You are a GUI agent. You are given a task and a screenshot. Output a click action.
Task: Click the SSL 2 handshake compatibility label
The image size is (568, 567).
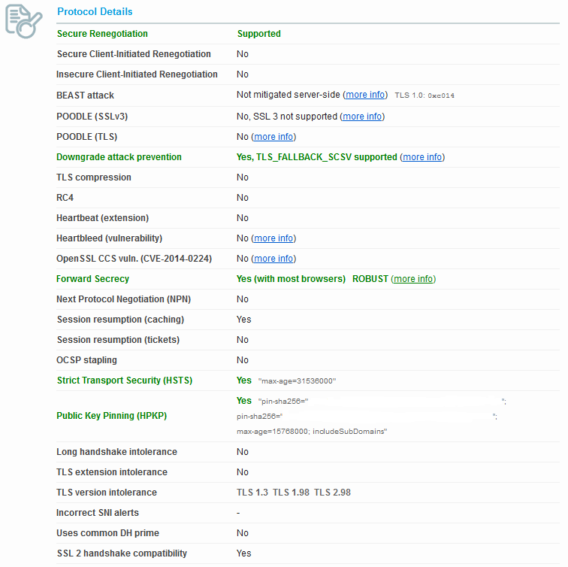(122, 553)
